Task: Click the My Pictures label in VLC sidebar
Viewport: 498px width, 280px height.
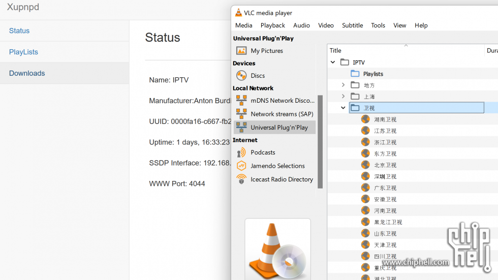Action: click(x=267, y=51)
